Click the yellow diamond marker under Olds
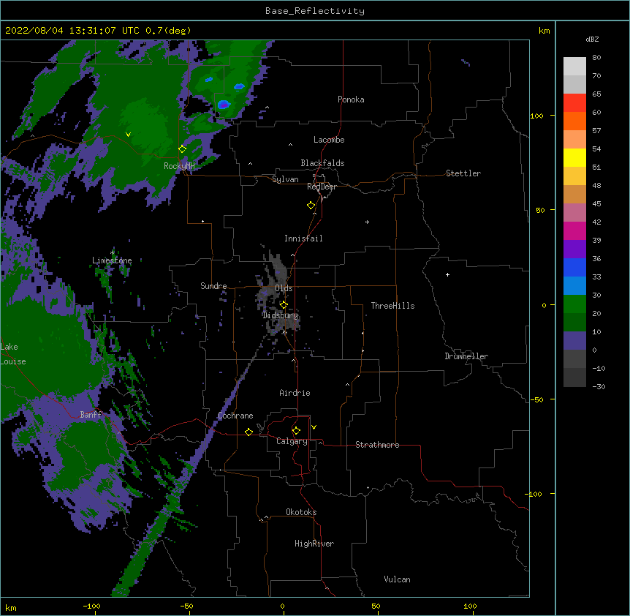Screen dimensions: 630x616 click(x=284, y=305)
